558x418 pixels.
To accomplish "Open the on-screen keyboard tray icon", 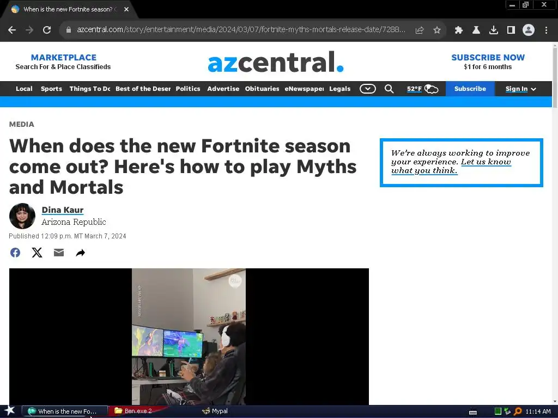I will click(x=473, y=412).
